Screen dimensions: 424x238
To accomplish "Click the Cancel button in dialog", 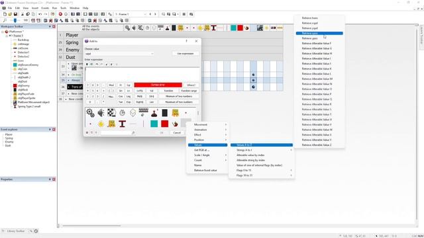I will coord(177,133).
